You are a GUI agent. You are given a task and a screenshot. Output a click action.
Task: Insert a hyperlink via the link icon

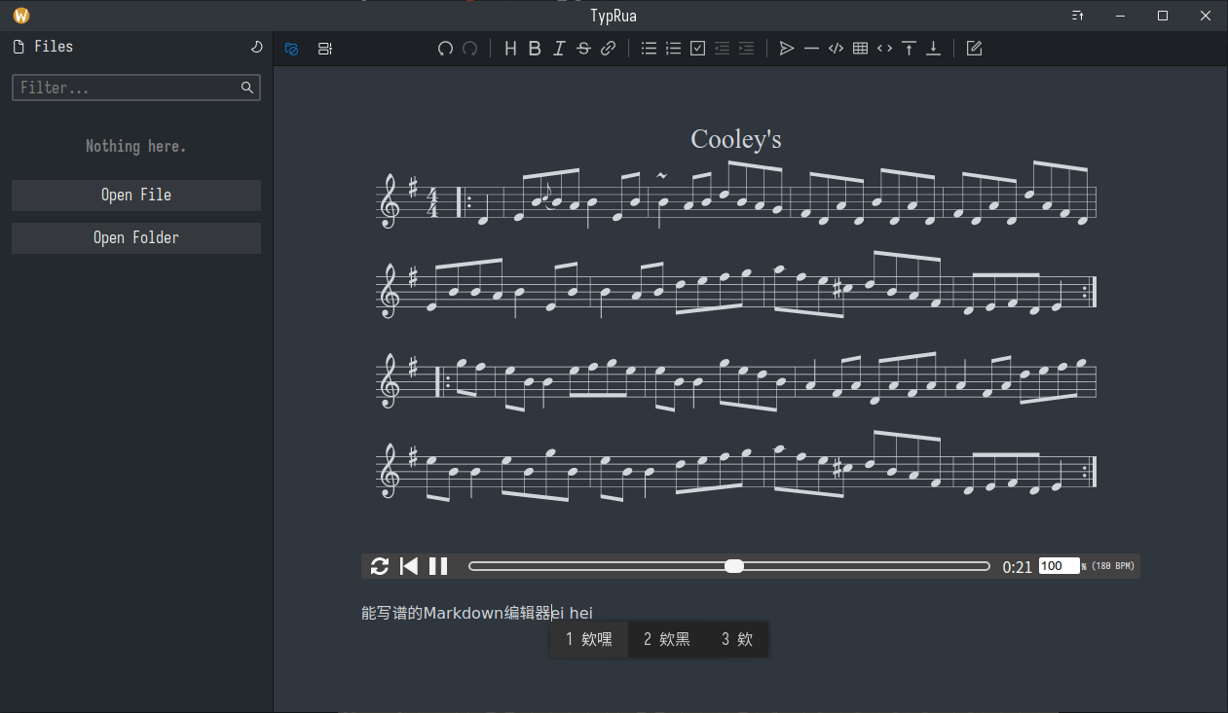pyautogui.click(x=608, y=49)
